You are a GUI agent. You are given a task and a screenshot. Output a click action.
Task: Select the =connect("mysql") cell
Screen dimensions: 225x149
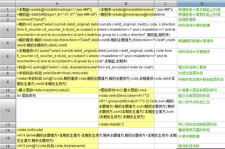click(57, 19)
